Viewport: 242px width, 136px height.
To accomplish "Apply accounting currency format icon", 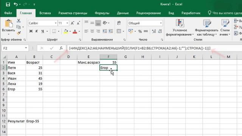I will (131, 31).
